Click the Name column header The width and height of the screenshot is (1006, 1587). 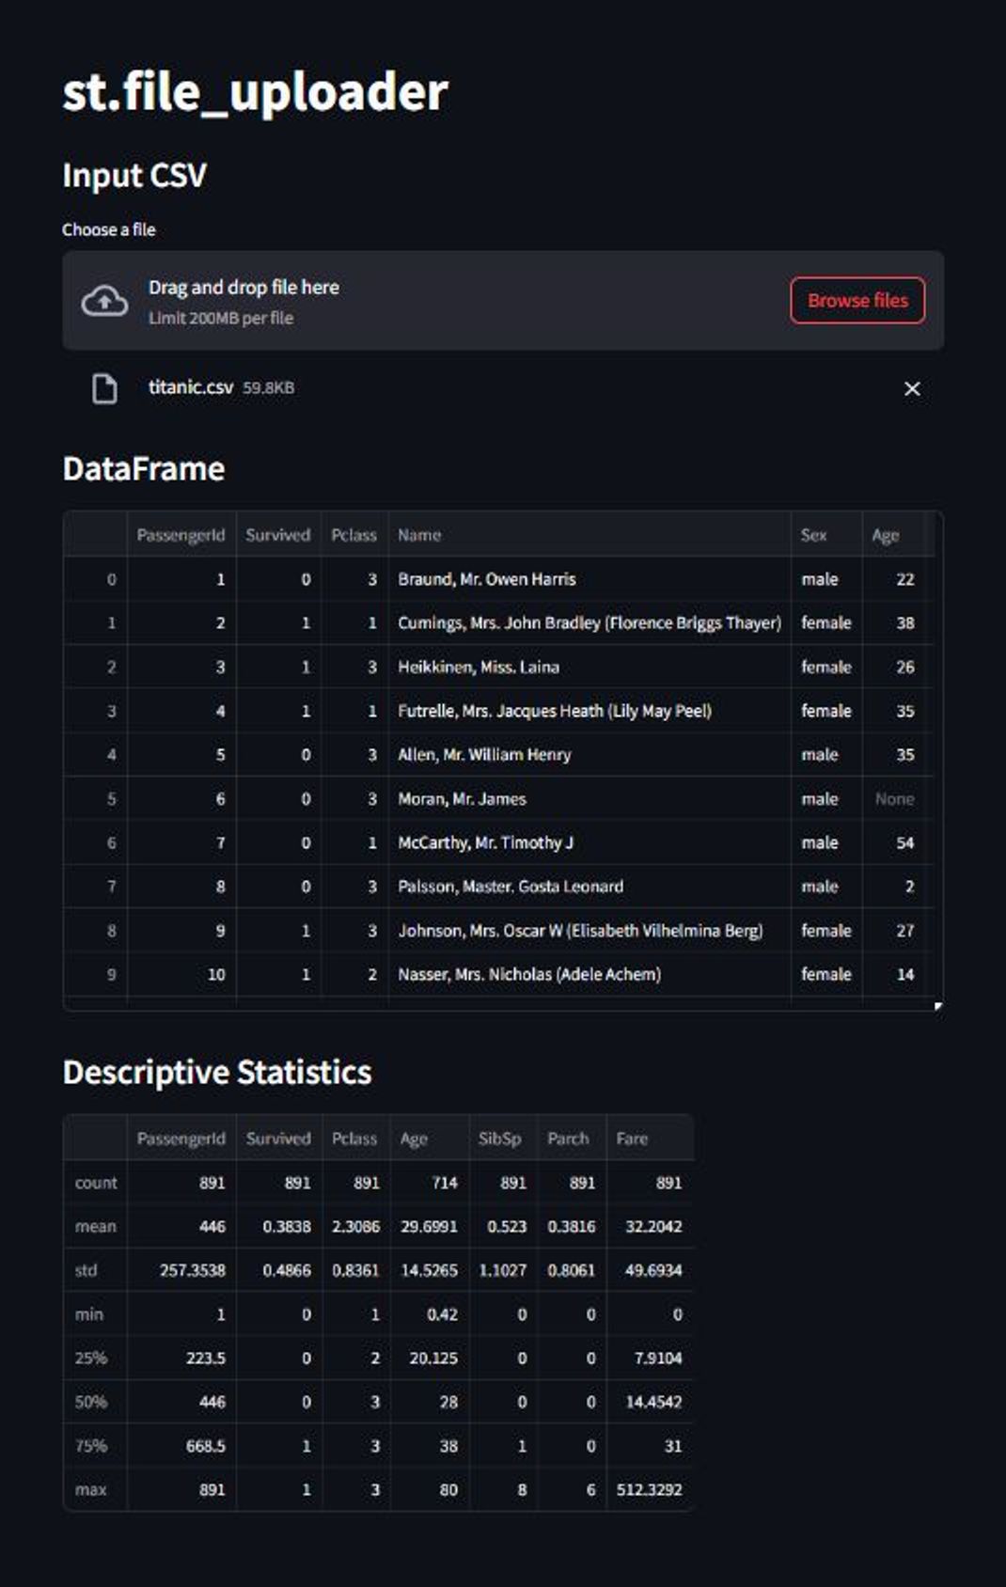point(419,535)
